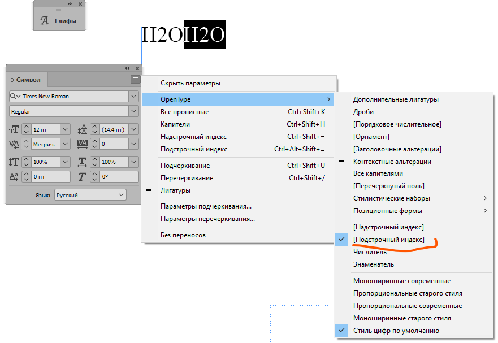Adjust the vertical scale stepper
This screenshot has width=498, height=343.
(27, 162)
